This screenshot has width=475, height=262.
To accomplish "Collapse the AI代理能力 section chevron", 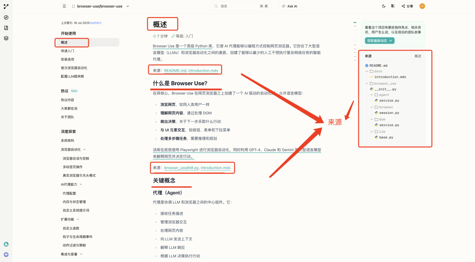I will click(x=81, y=184).
